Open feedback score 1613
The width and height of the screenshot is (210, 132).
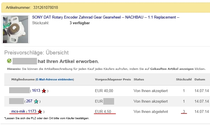pyautogui.click(x=36, y=91)
